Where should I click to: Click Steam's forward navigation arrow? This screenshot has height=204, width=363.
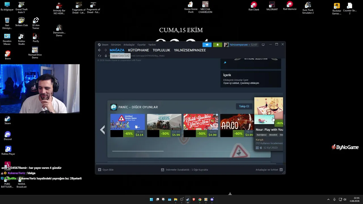tap(105, 50)
